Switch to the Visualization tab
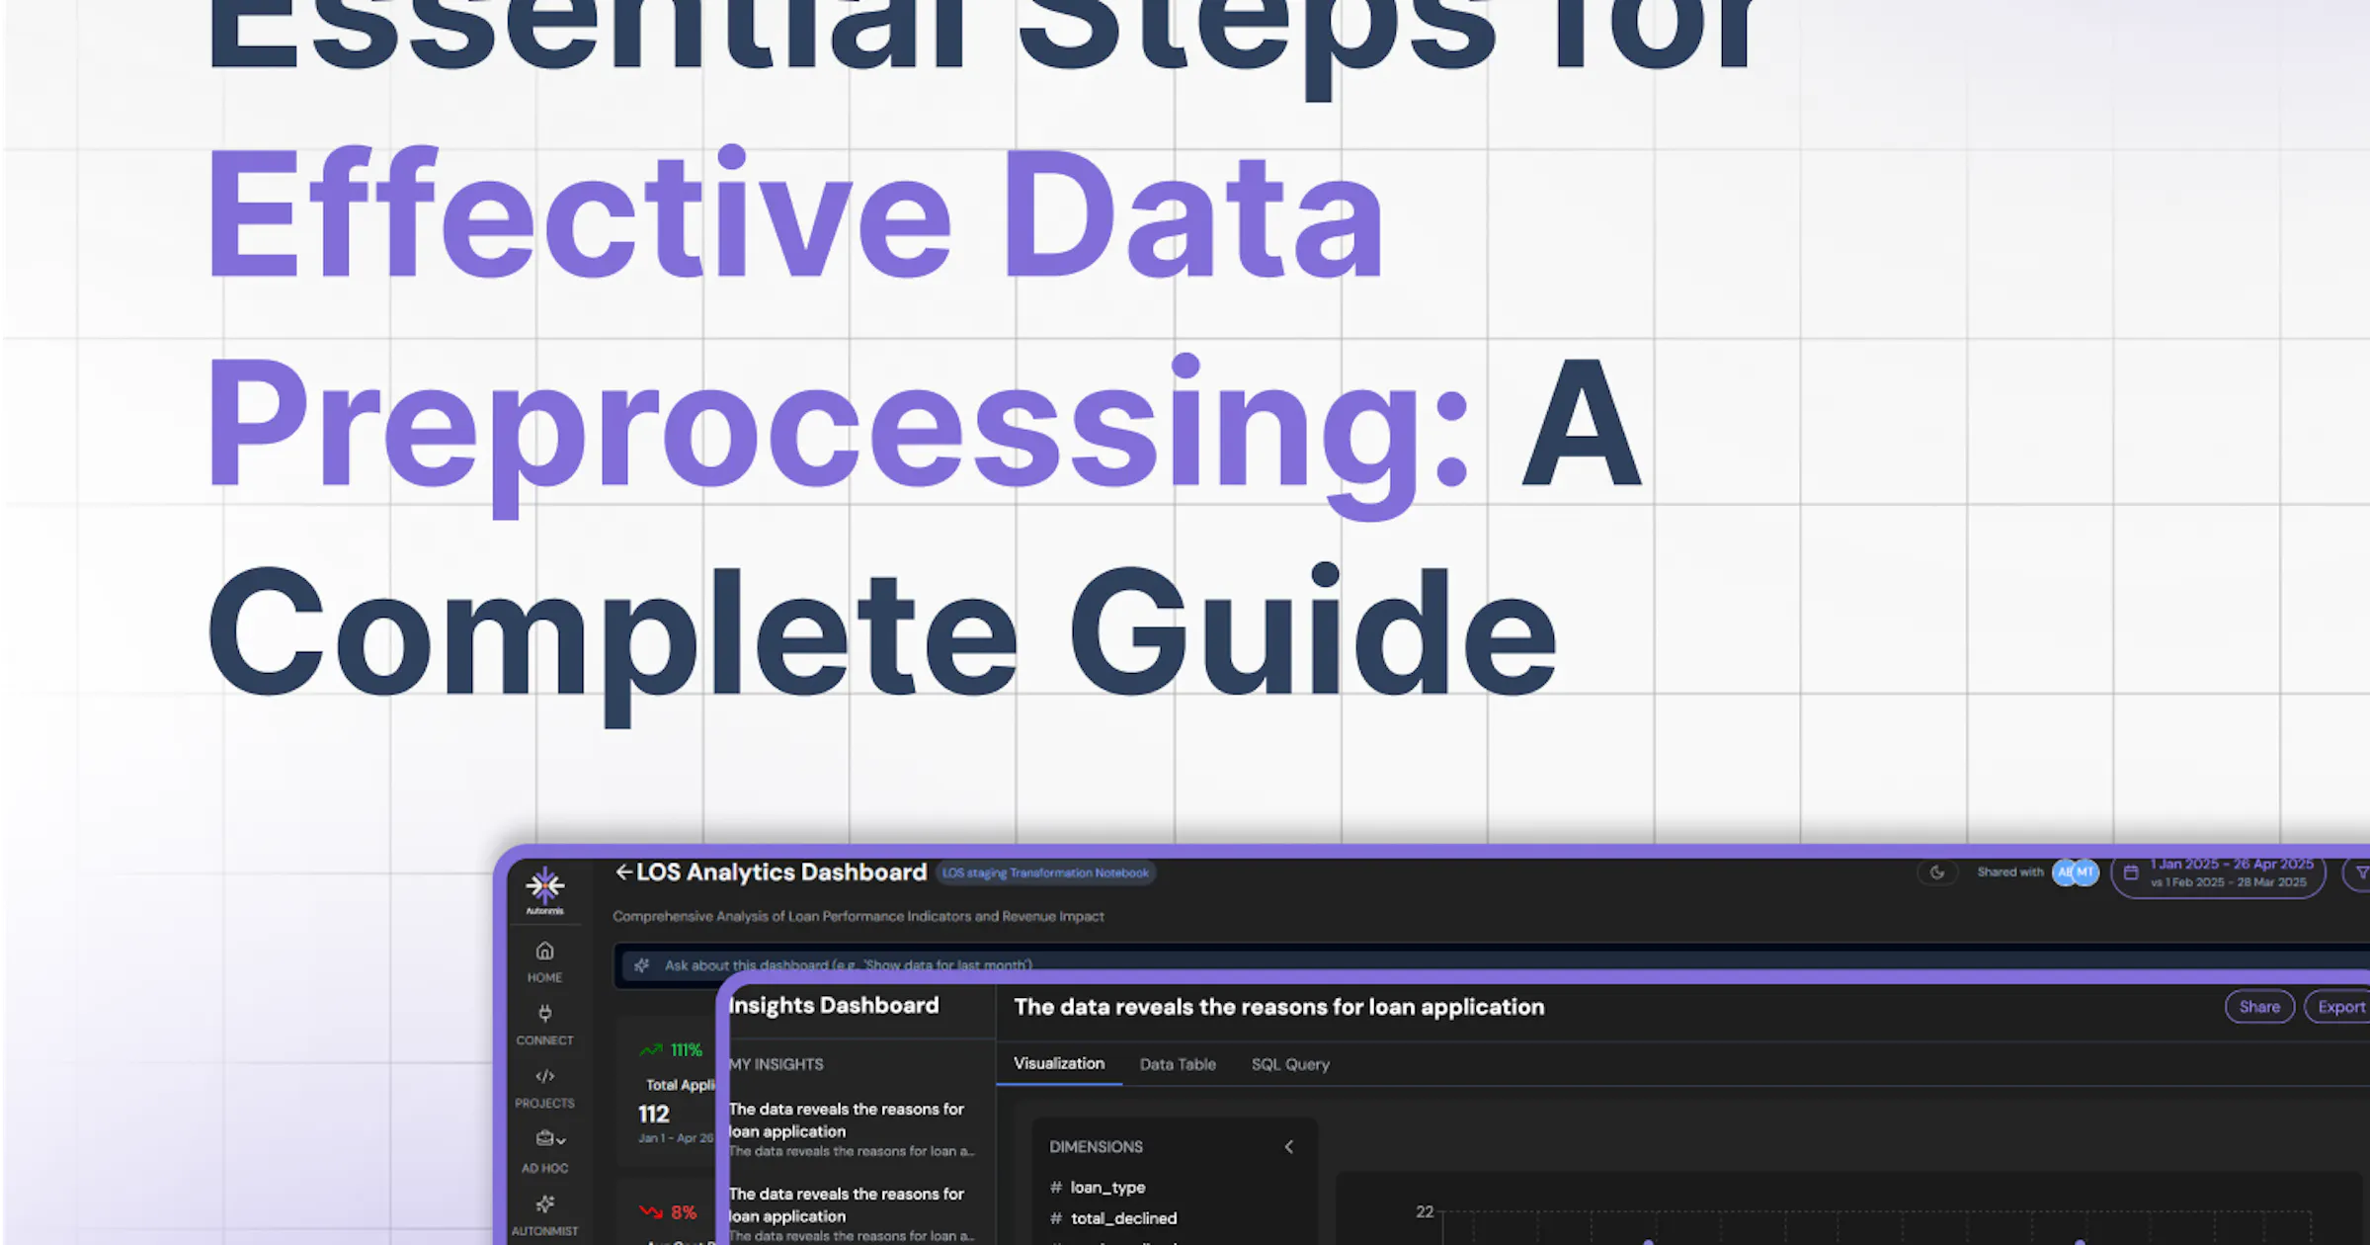Image resolution: width=2370 pixels, height=1245 pixels. click(x=1059, y=1063)
